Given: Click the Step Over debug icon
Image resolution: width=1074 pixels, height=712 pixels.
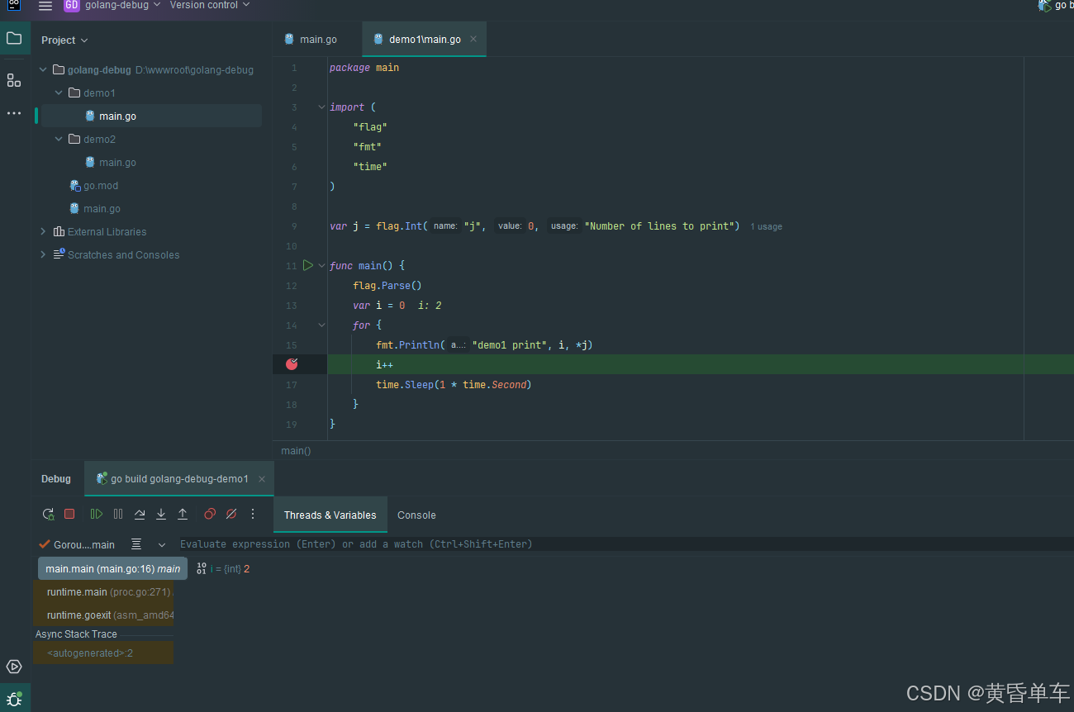Looking at the screenshot, I should tap(140, 514).
